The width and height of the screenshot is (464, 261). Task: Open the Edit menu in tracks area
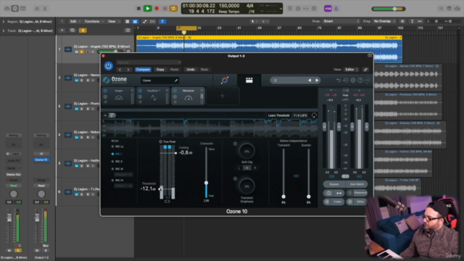[74, 21]
